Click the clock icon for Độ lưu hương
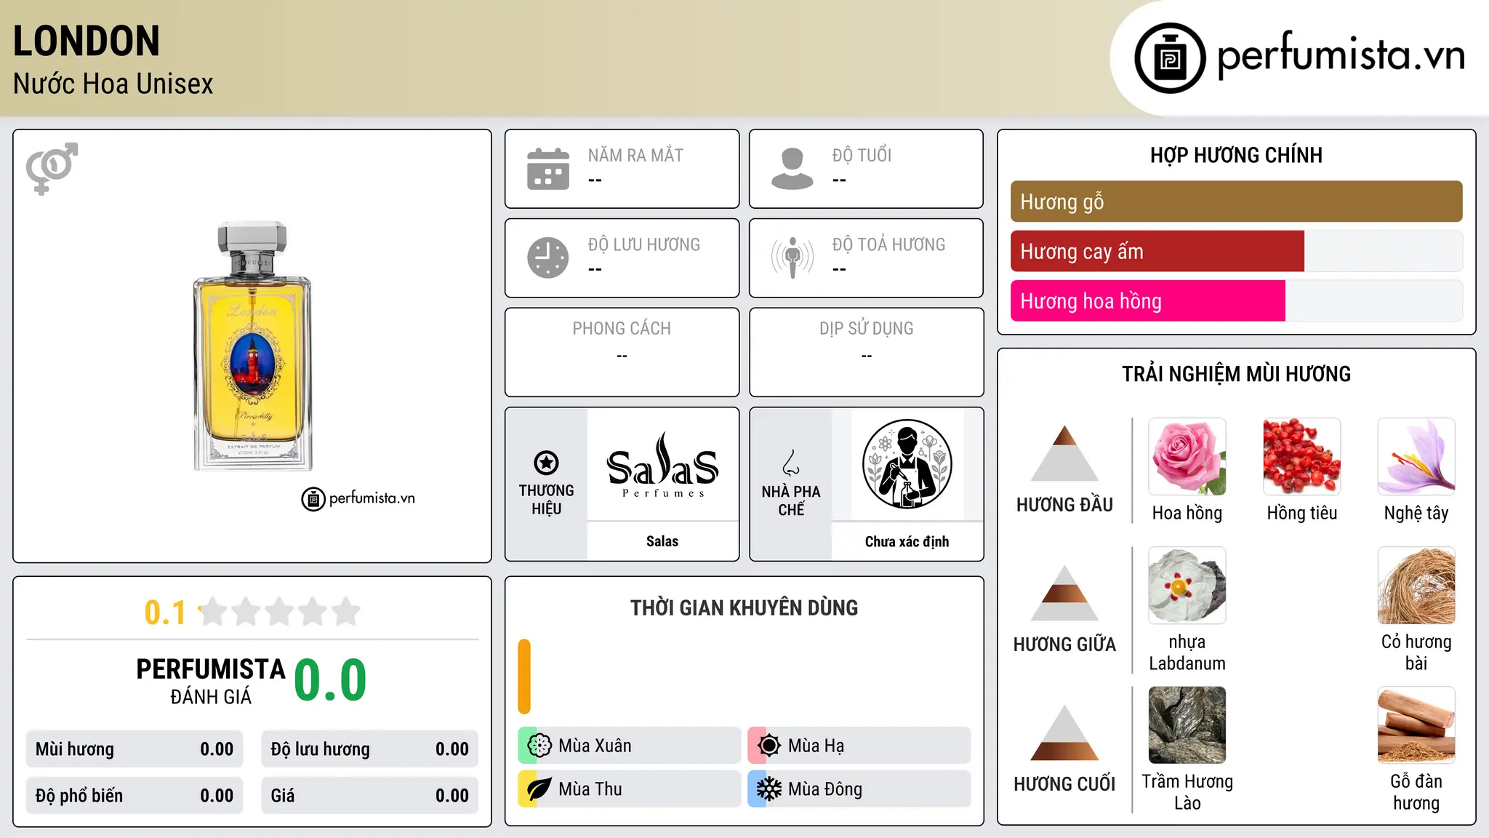Image resolution: width=1489 pixels, height=838 pixels. (x=548, y=258)
